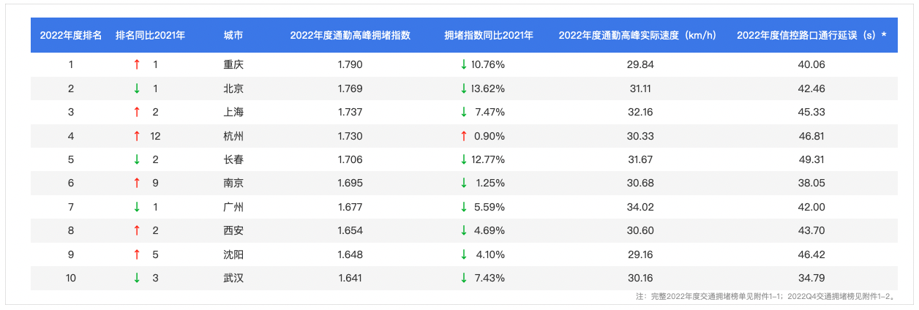Click the 2022年度通勤高峰实际速度 header
Viewport: 919px width, 310px height.
[x=637, y=35]
